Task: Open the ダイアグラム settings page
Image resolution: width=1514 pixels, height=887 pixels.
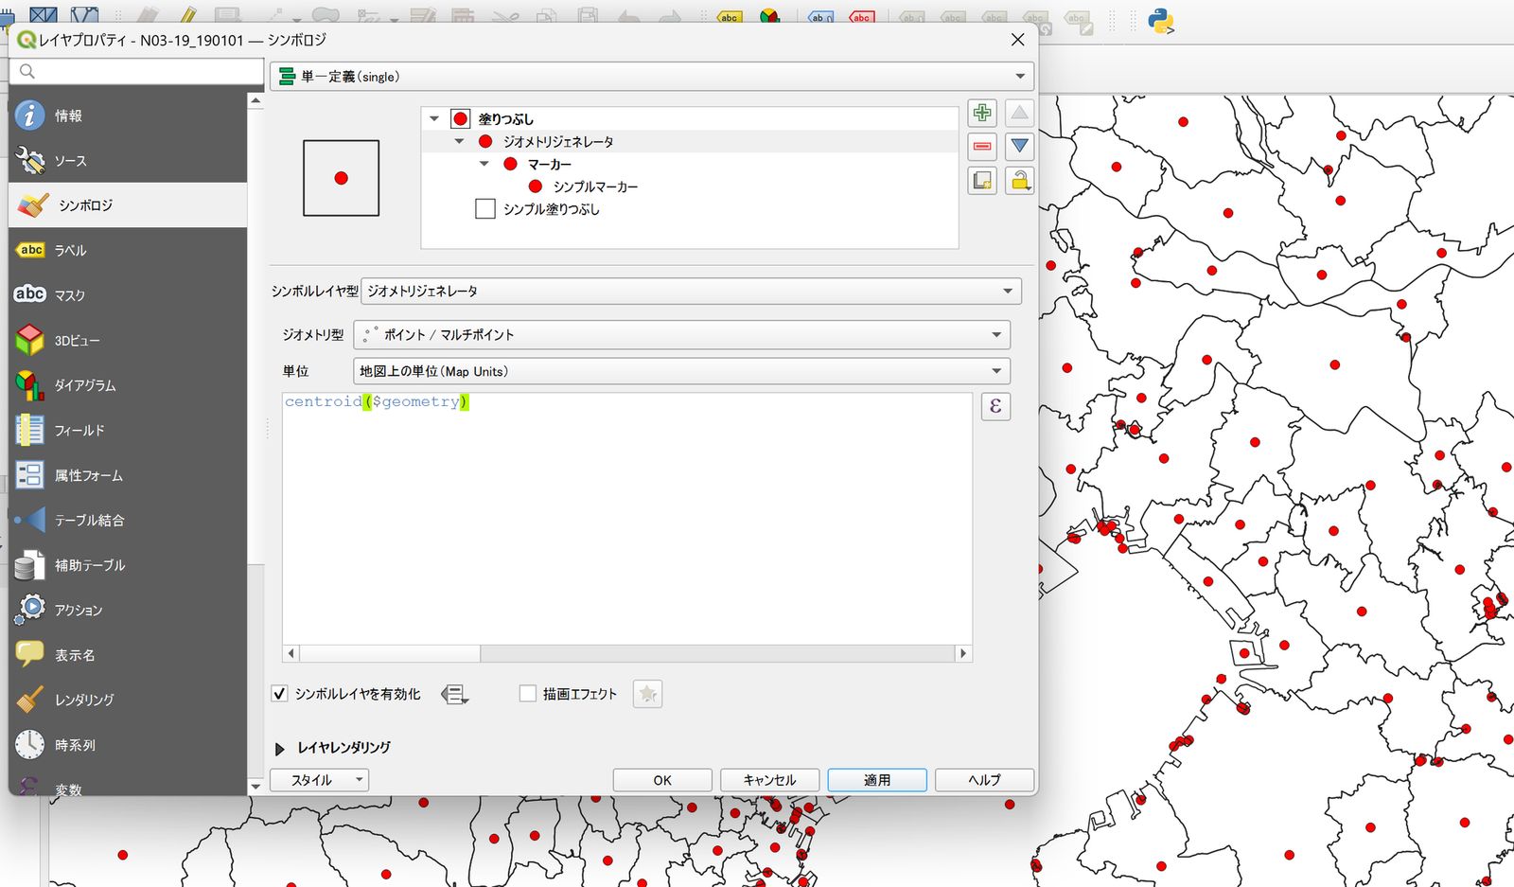Action: [128, 385]
